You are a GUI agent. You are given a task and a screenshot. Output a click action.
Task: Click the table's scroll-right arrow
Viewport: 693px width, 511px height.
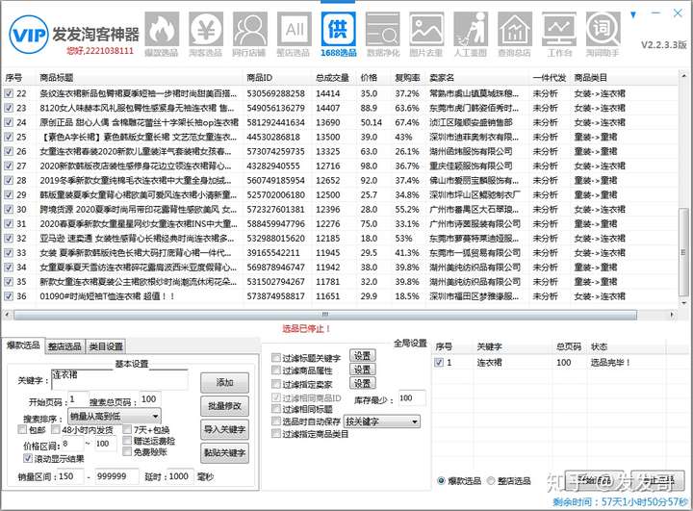[x=672, y=315]
